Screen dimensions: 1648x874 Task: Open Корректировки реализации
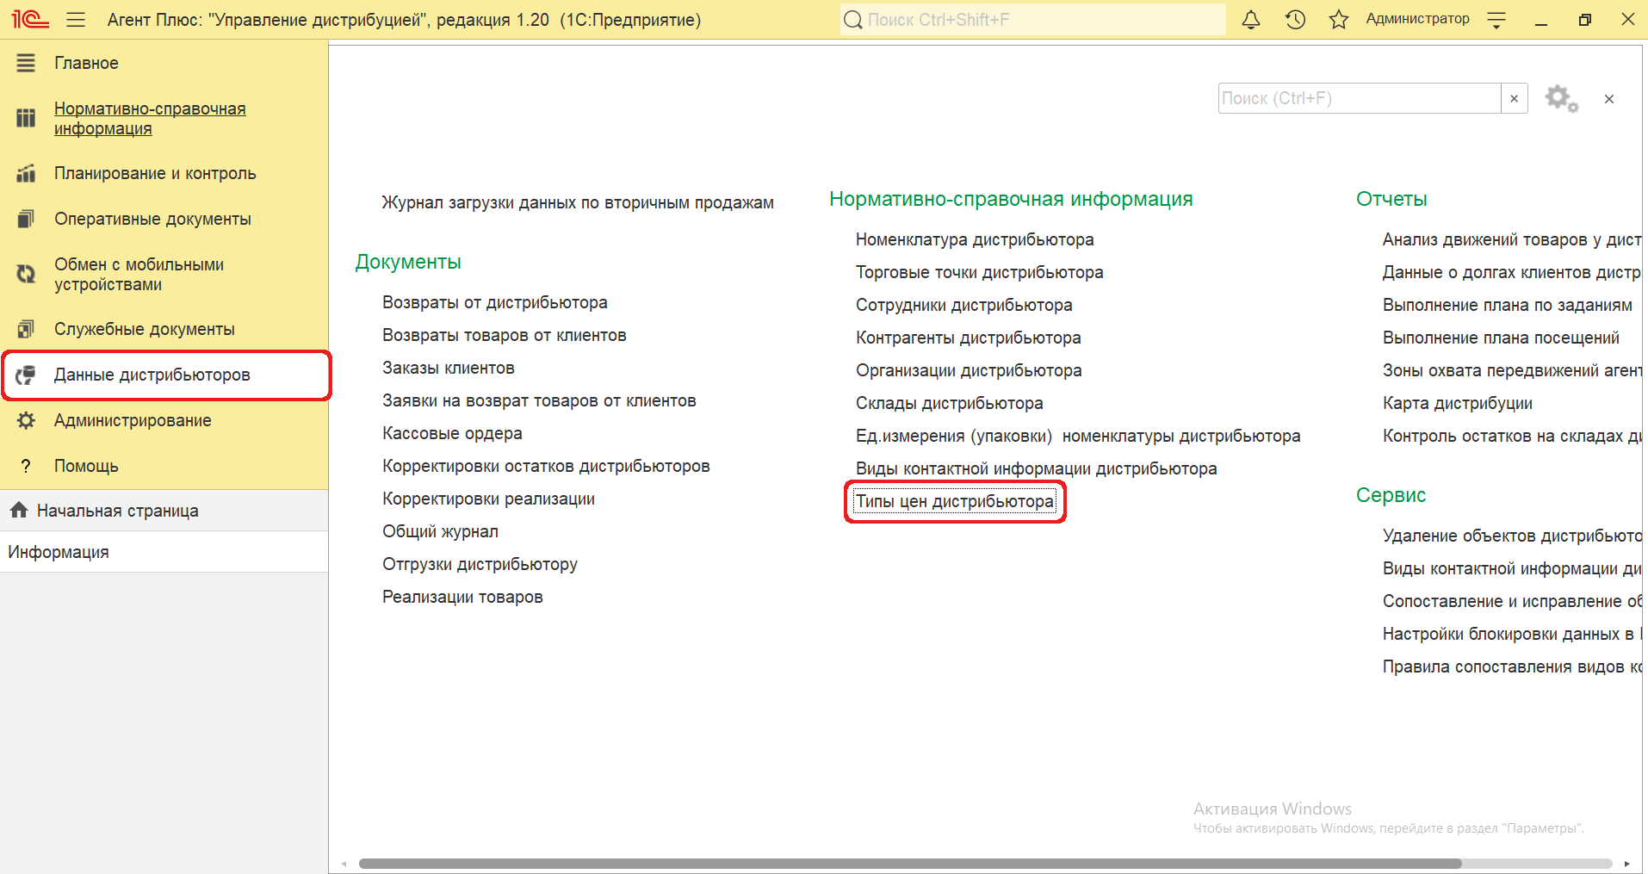tap(488, 499)
